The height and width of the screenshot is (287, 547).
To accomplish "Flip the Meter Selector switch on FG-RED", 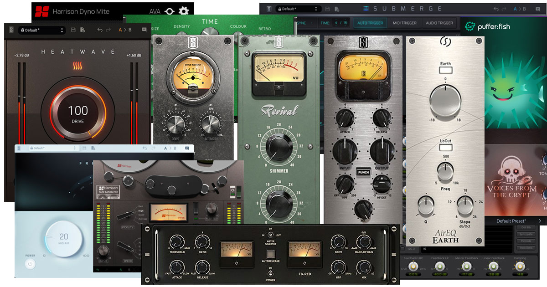I will click(x=270, y=235).
